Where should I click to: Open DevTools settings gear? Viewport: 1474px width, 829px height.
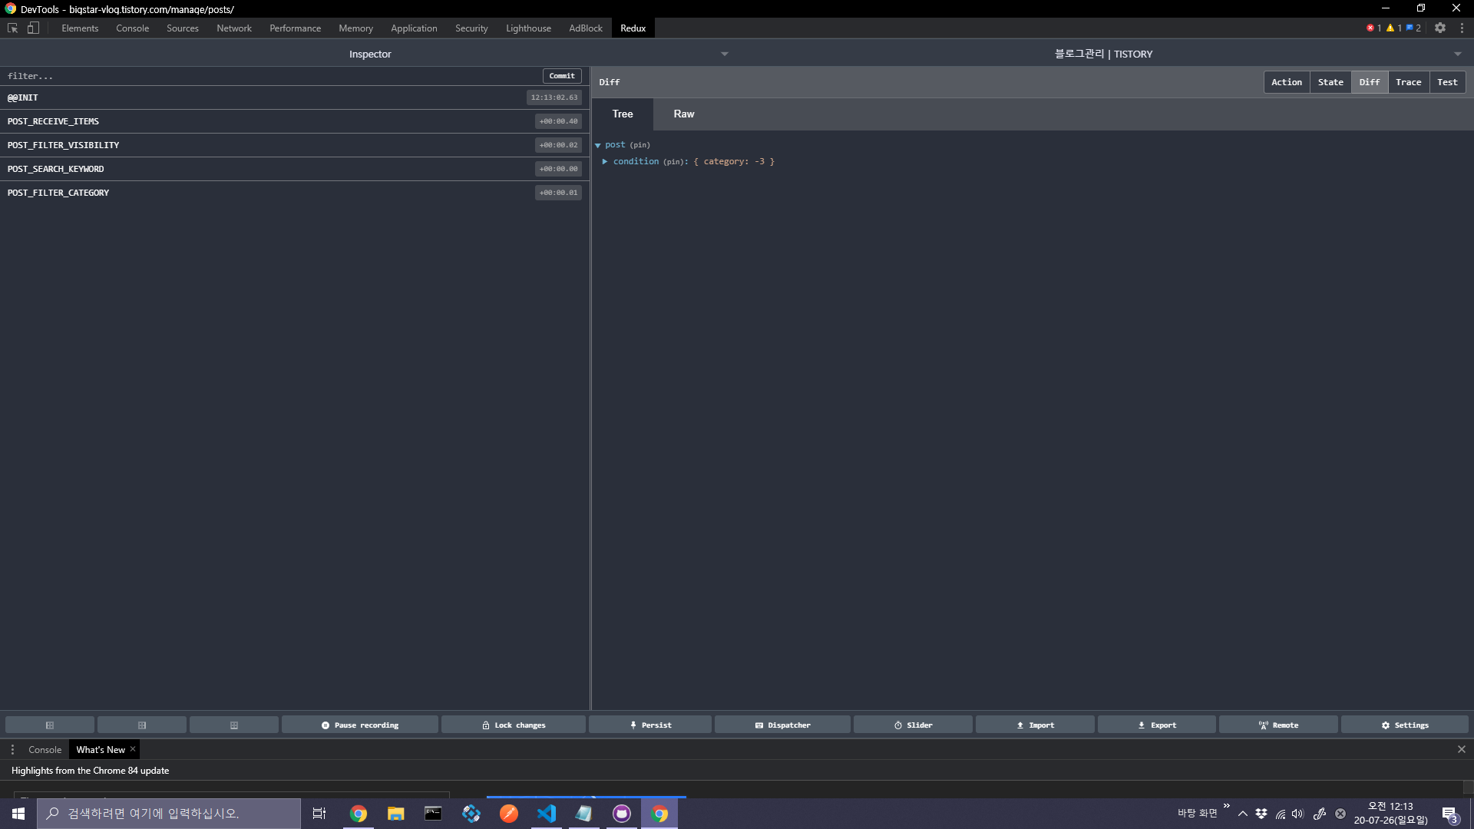(1440, 28)
